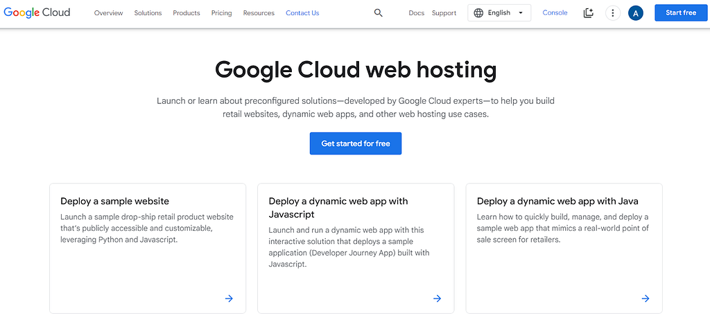Open the account avatar labeled A
This screenshot has height=327, width=710.
(636, 13)
